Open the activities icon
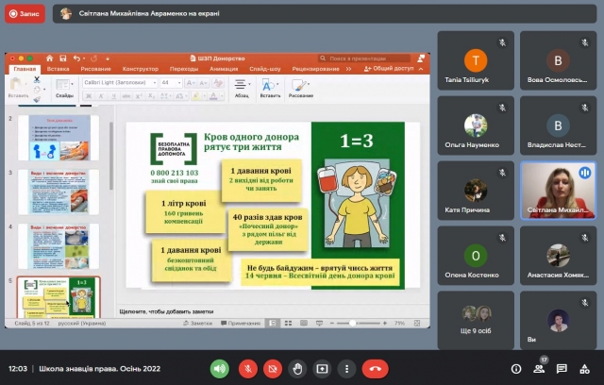This screenshot has height=385, width=604. point(584,368)
